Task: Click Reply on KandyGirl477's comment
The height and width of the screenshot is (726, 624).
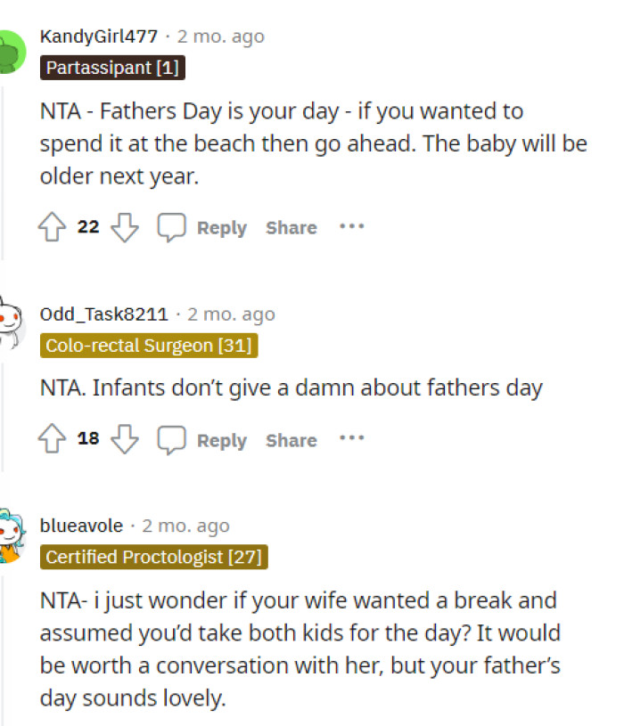Action: point(221,227)
